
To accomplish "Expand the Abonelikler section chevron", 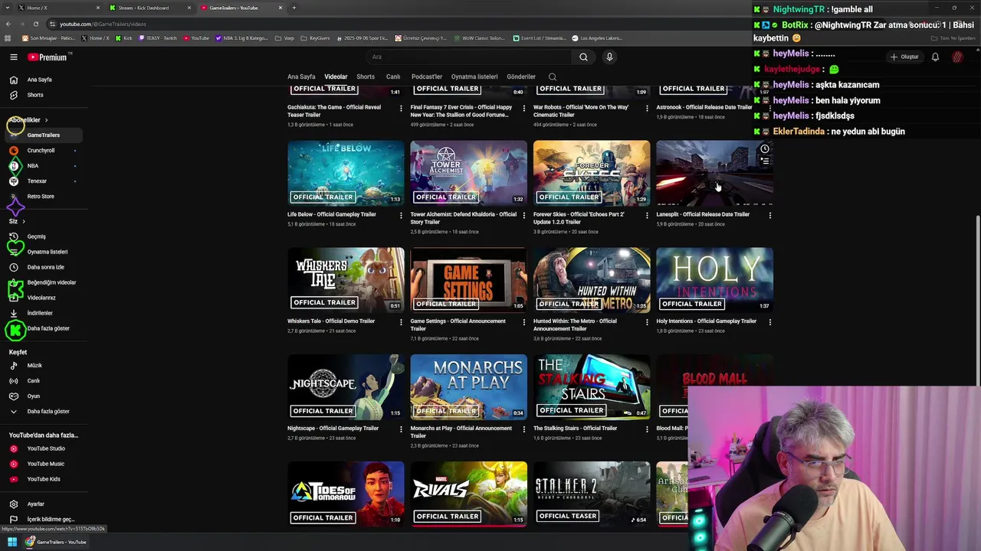I will coord(46,120).
